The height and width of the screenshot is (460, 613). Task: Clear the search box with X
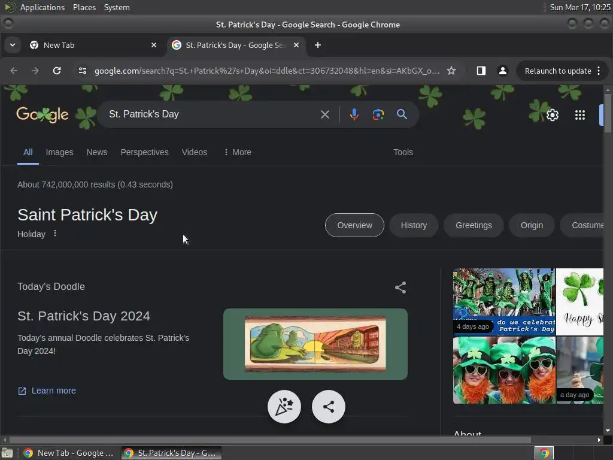[x=325, y=114]
